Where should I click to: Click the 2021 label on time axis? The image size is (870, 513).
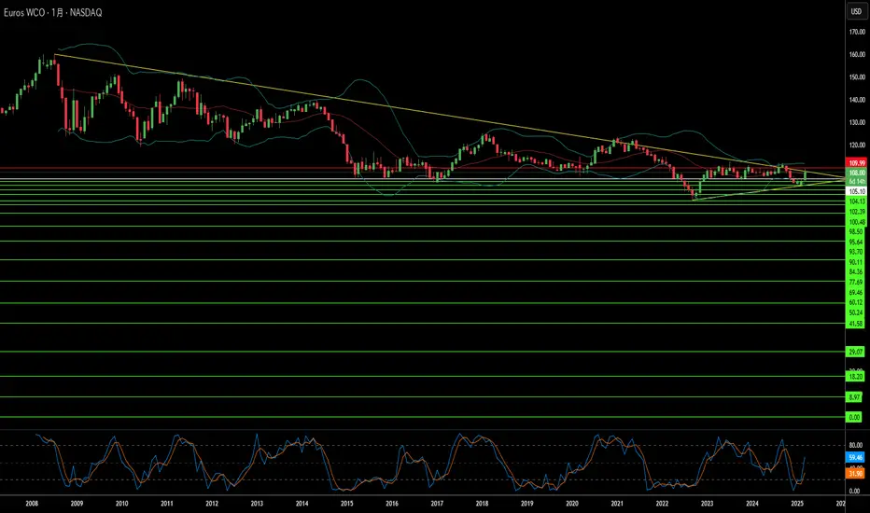coord(616,503)
